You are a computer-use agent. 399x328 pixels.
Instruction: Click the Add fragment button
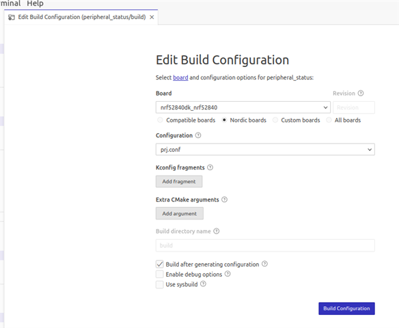179,182
